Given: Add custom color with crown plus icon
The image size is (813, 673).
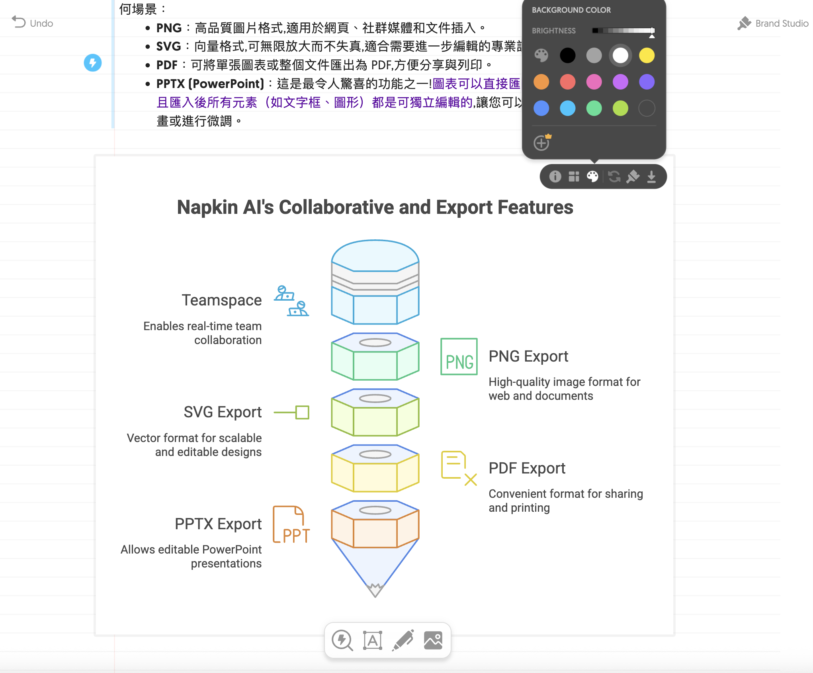Looking at the screenshot, I should pyautogui.click(x=542, y=142).
